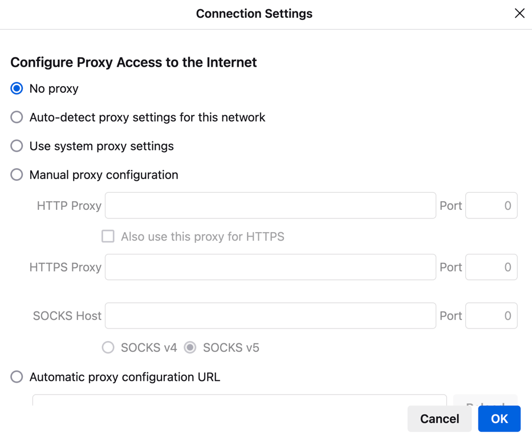
Task: Select the SOCKS v5 radio button
Action: click(x=189, y=347)
